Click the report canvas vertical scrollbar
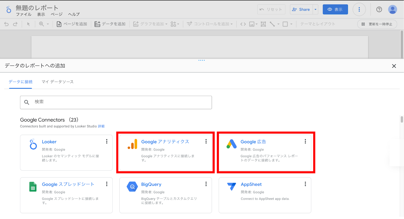The image size is (404, 219). tap(402, 44)
